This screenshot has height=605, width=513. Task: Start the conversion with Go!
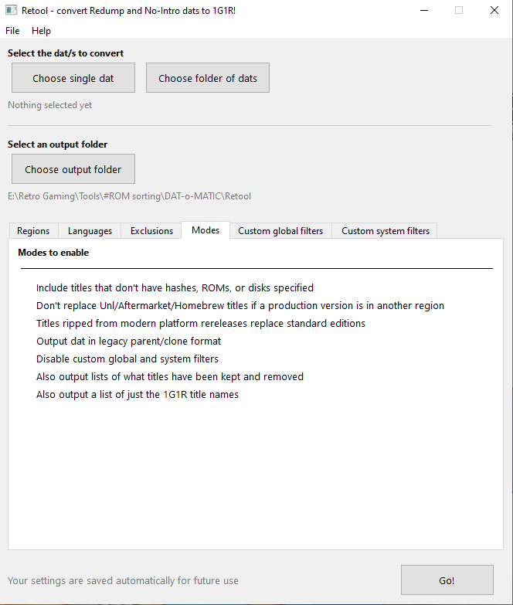(447, 580)
